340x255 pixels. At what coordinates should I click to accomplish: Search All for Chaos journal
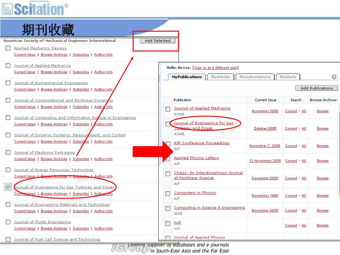(304, 178)
